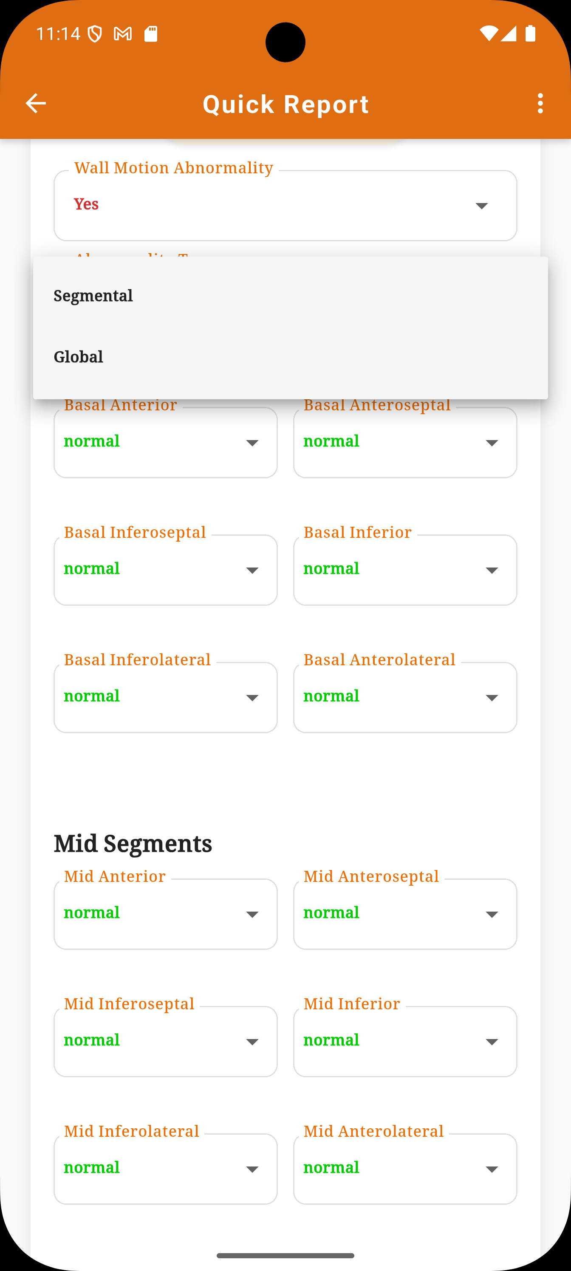Expand the Mid Inferior dropdown

click(405, 1041)
